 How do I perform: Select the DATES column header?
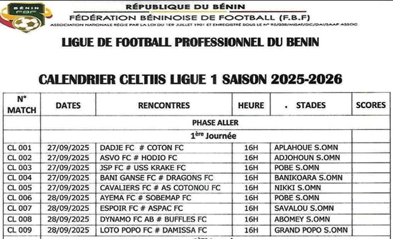[x=72, y=105]
